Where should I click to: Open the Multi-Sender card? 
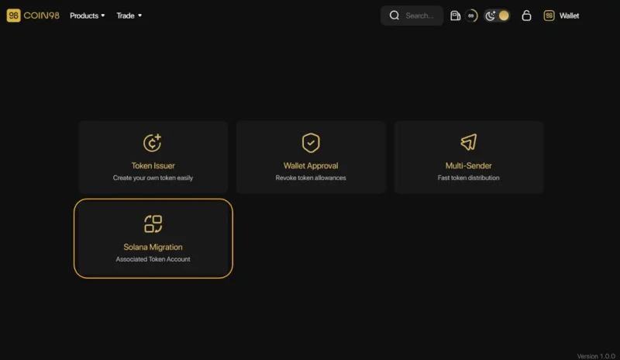click(x=469, y=157)
